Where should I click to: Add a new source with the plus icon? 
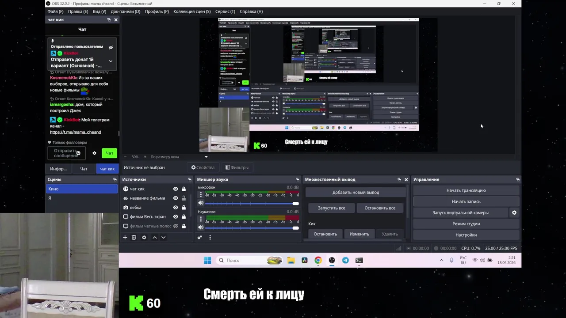pyautogui.click(x=125, y=238)
